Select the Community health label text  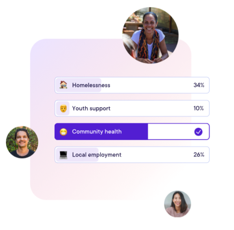[97, 132]
